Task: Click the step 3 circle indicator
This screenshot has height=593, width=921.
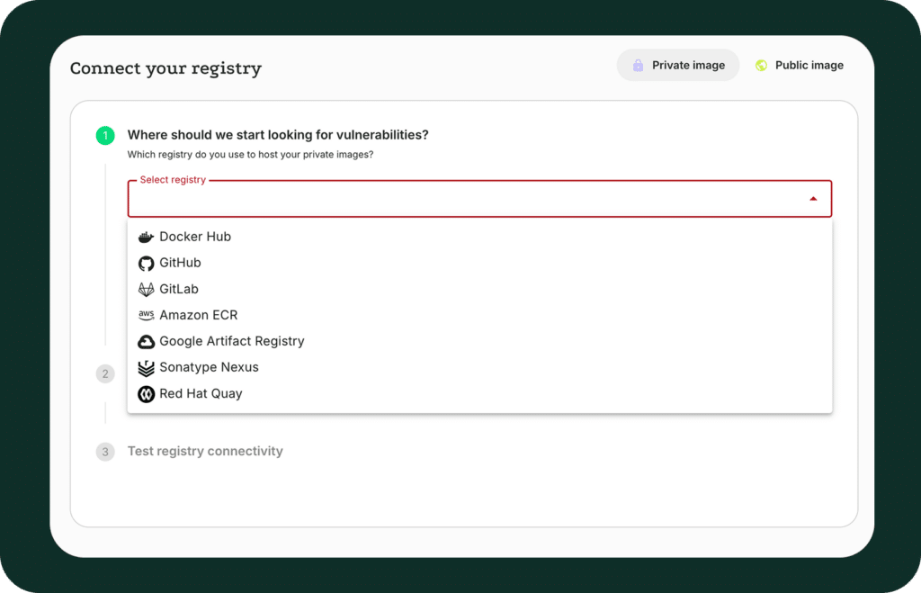Action: tap(105, 452)
